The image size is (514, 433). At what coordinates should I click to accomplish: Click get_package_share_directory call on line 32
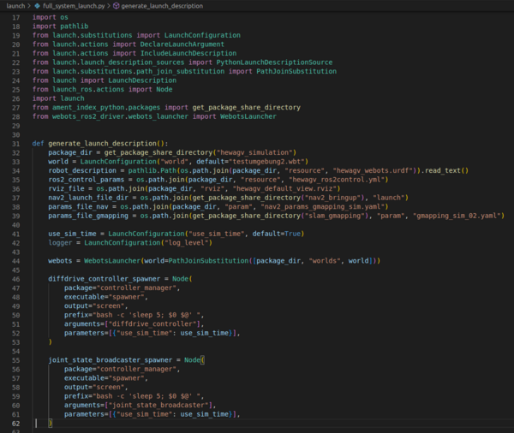click(x=157, y=152)
